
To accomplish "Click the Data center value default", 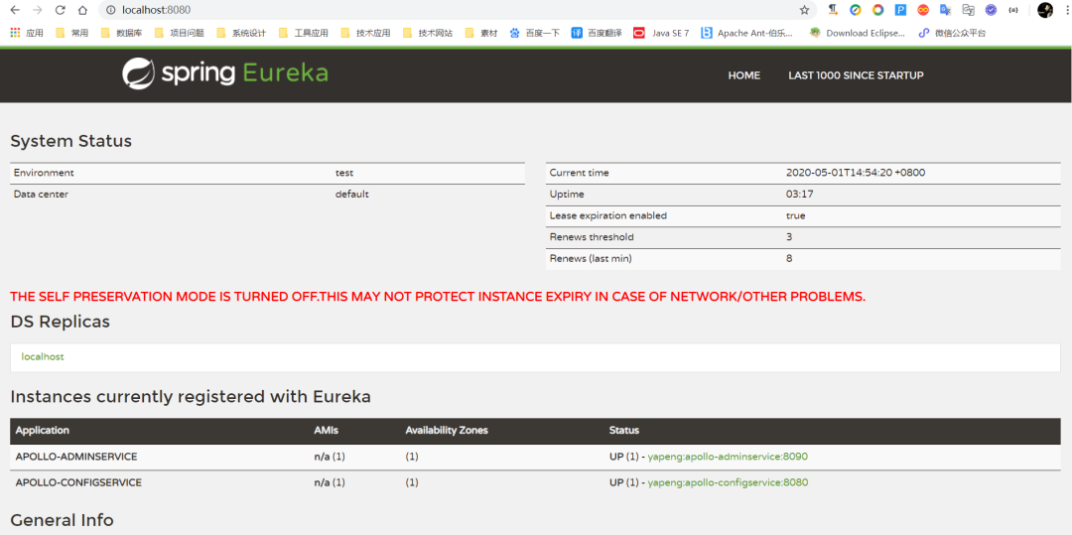I will (351, 194).
